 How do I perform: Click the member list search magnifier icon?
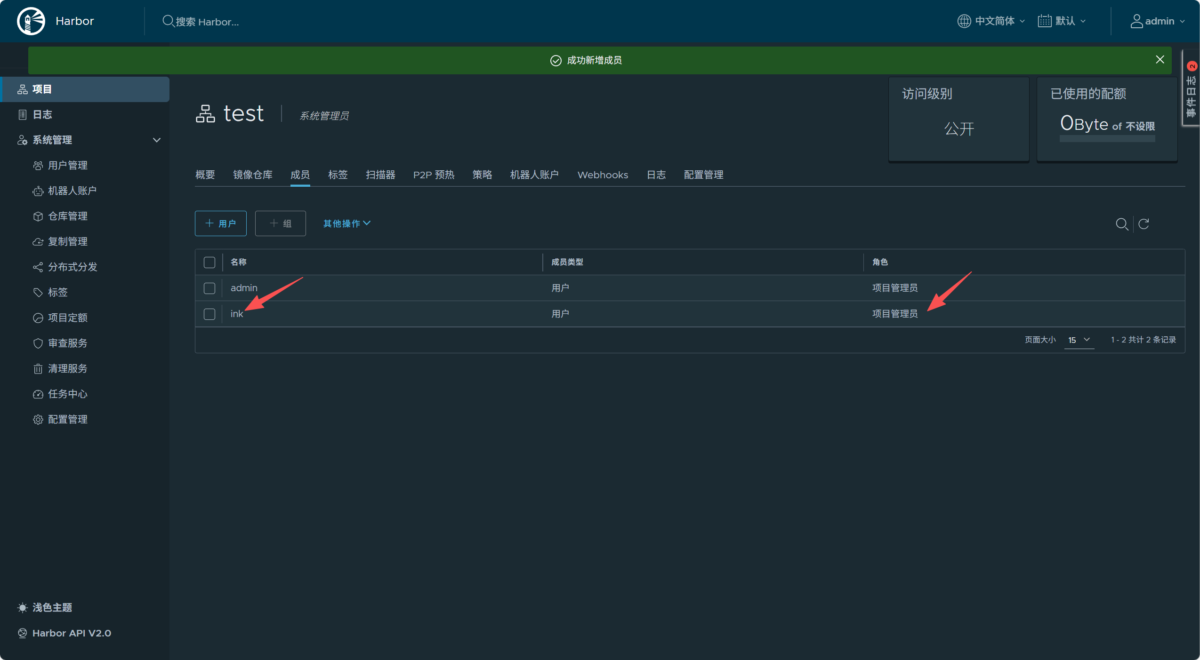[x=1121, y=224]
